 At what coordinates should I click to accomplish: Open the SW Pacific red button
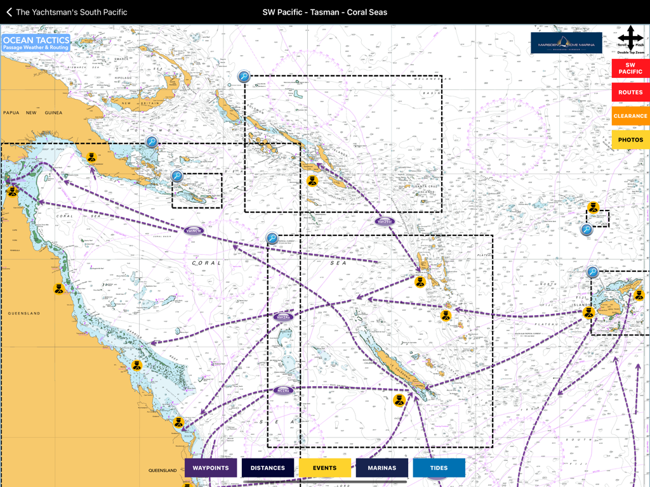(x=630, y=68)
